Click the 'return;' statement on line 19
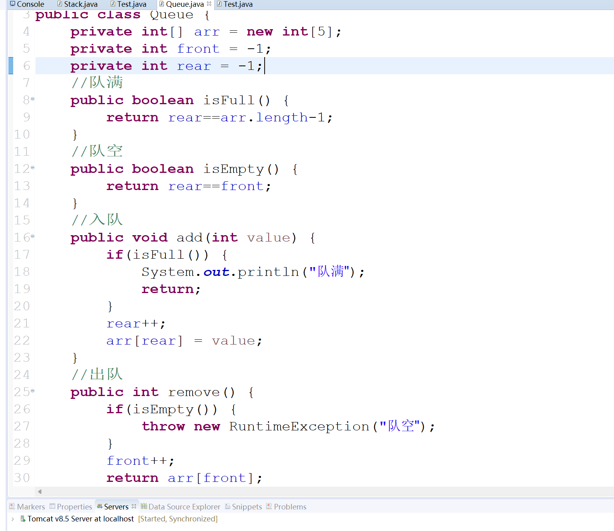This screenshot has width=614, height=531. pos(171,289)
